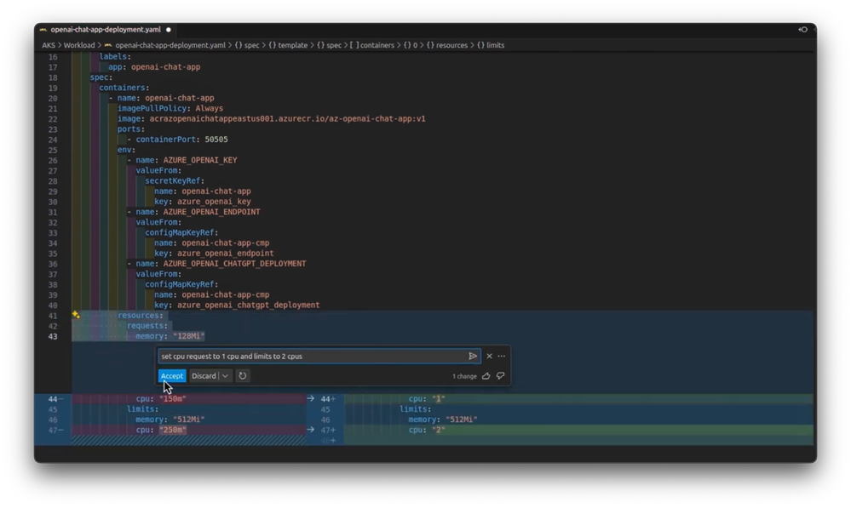The height and width of the screenshot is (508, 851).
Task: Click key azure_openai_key on line 30
Action: 214,202
